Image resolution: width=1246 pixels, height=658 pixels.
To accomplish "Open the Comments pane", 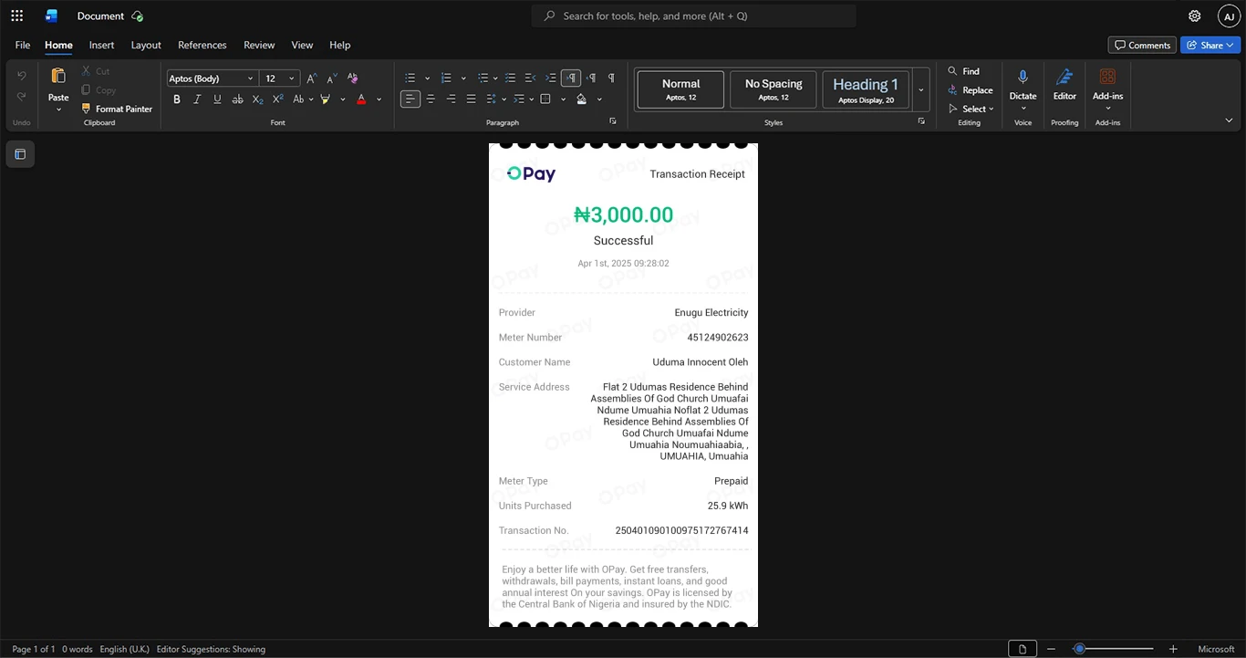I will (x=1142, y=45).
